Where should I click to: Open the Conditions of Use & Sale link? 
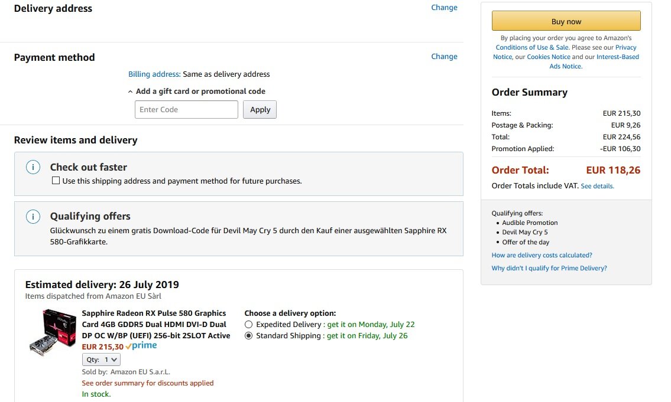pyautogui.click(x=531, y=47)
